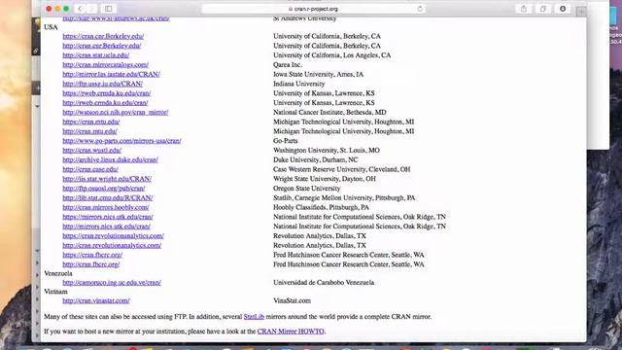Open watson.nci.nih.gov cran_mirror link
This screenshot has height=350, width=622.
[116, 113]
